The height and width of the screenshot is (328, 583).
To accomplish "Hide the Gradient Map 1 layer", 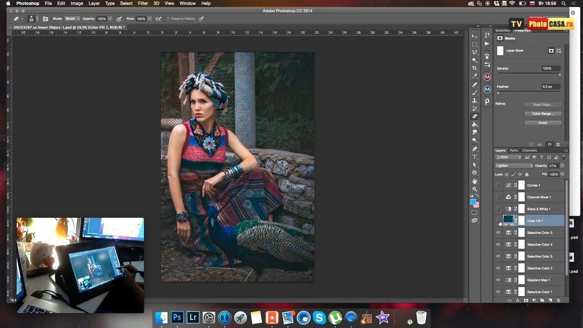I will point(498,280).
